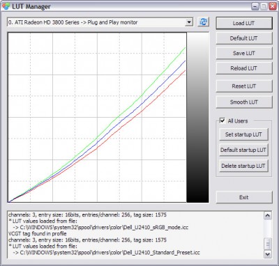Click the Reset LUT button
The image size is (279, 266).
pyautogui.click(x=244, y=86)
